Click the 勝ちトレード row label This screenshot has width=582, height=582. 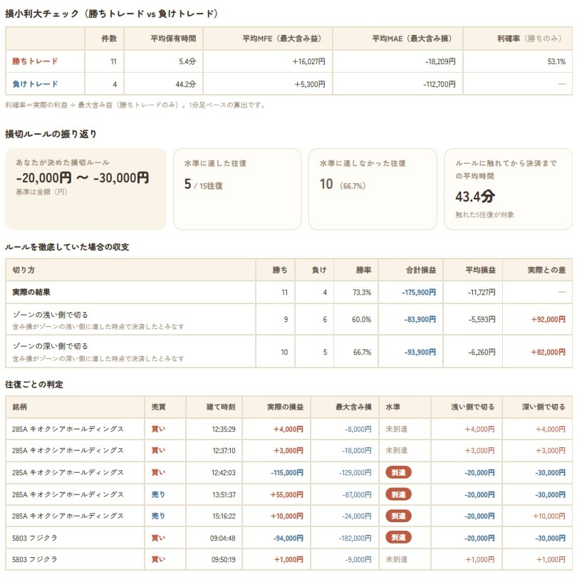[x=35, y=61]
